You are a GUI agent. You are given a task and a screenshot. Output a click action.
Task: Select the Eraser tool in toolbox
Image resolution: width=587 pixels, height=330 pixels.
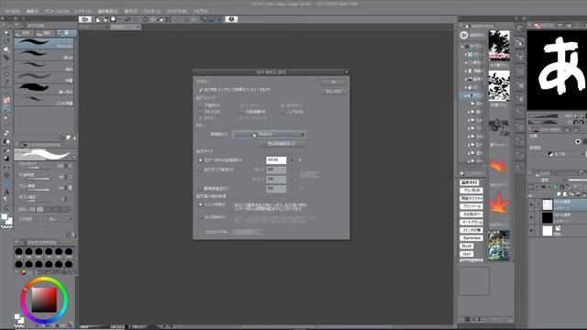(6, 133)
